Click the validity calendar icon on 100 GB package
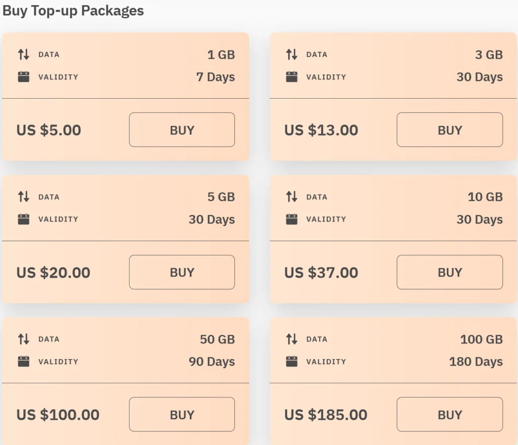This screenshot has height=445, width=518. pos(291,362)
